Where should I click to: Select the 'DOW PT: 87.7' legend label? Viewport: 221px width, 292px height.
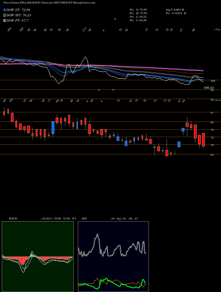17,20
